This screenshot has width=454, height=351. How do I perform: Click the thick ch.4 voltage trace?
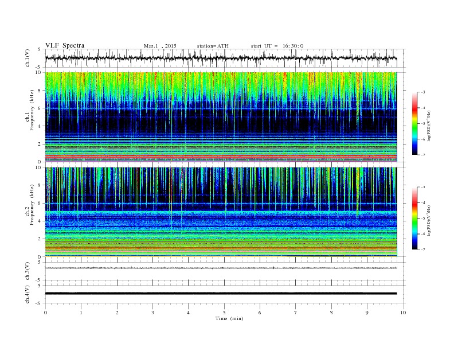tap(221, 294)
